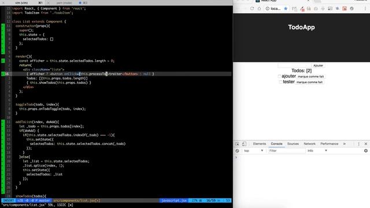This screenshot has height=208, width=370.
Task: Check the ajouter todo checkbox
Action: click(279, 76)
